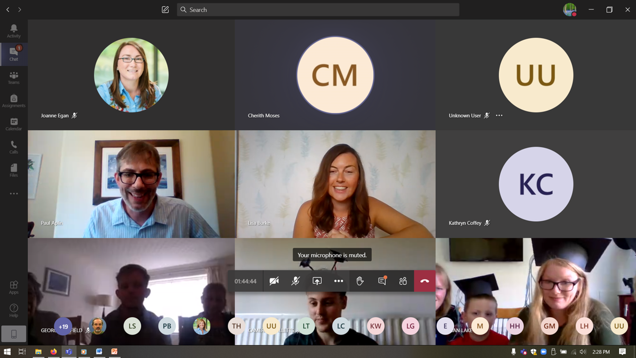636x358 pixels.
Task: Go to the Teams section in the sidebar
Action: pyautogui.click(x=14, y=77)
